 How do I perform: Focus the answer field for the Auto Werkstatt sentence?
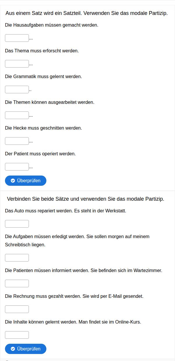[17, 224]
